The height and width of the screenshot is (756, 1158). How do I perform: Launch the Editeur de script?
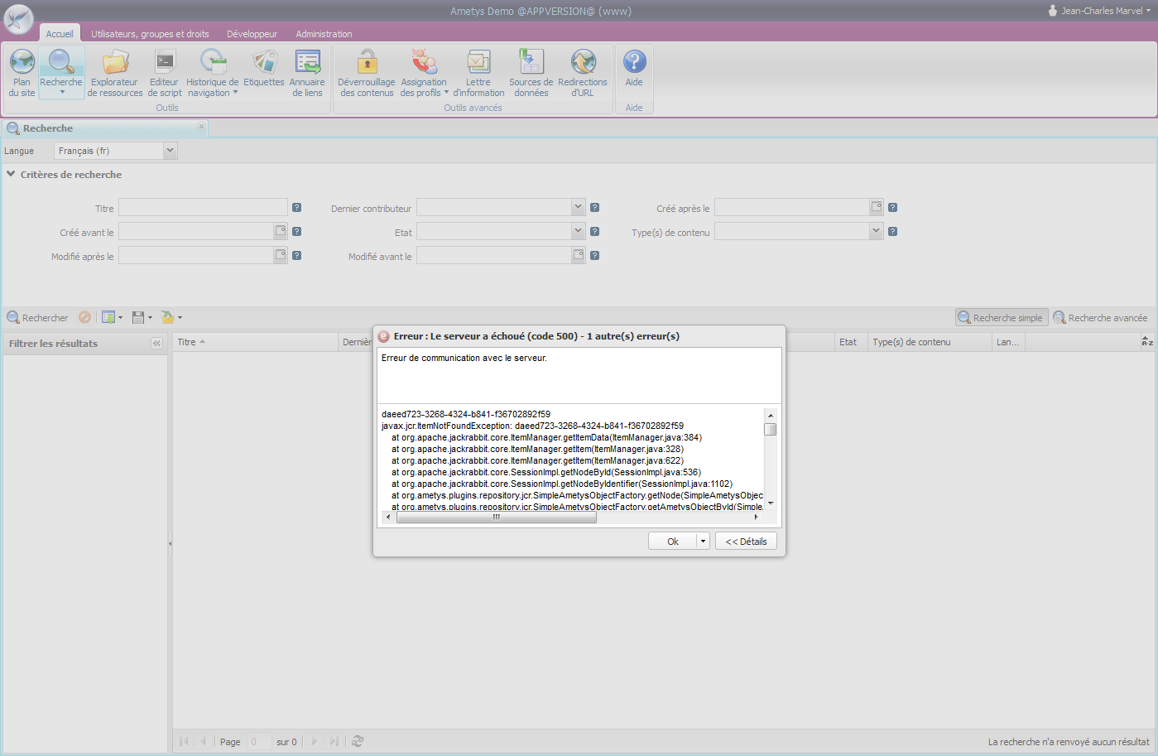coord(164,73)
